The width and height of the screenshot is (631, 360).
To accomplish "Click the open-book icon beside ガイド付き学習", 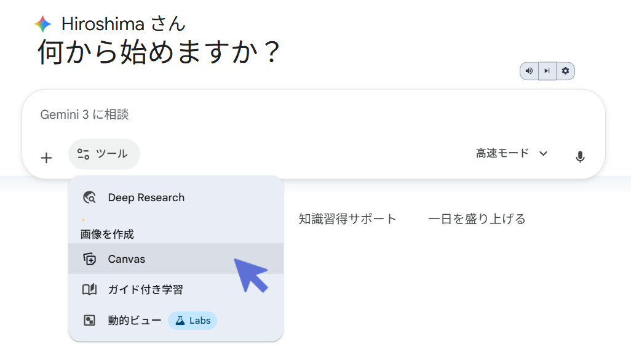I will [x=89, y=290].
